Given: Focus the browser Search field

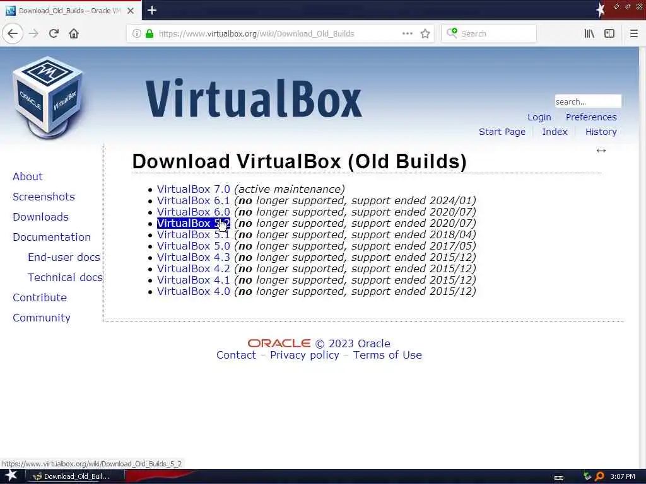Looking at the screenshot, I should (x=489, y=33).
